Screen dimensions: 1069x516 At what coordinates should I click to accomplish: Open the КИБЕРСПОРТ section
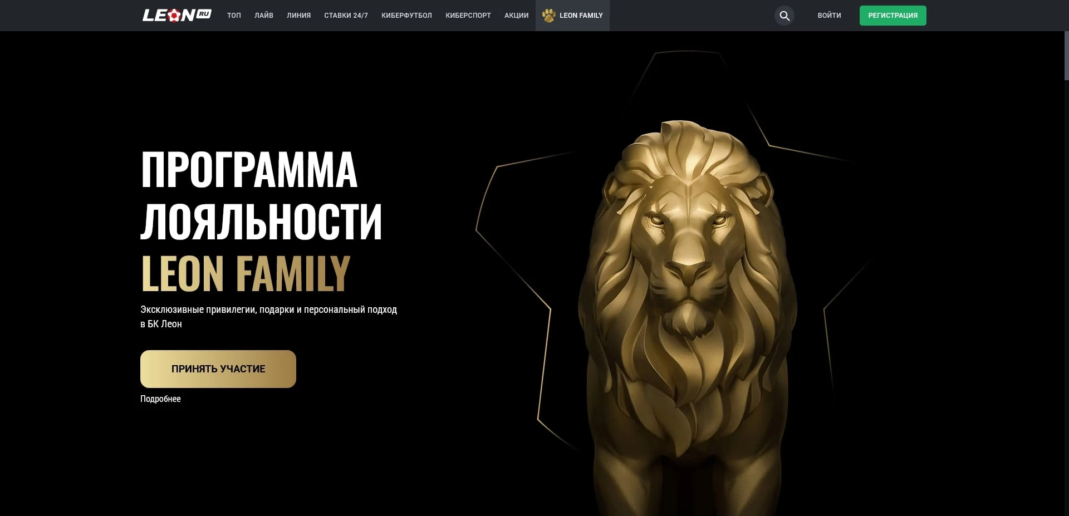[x=468, y=16]
